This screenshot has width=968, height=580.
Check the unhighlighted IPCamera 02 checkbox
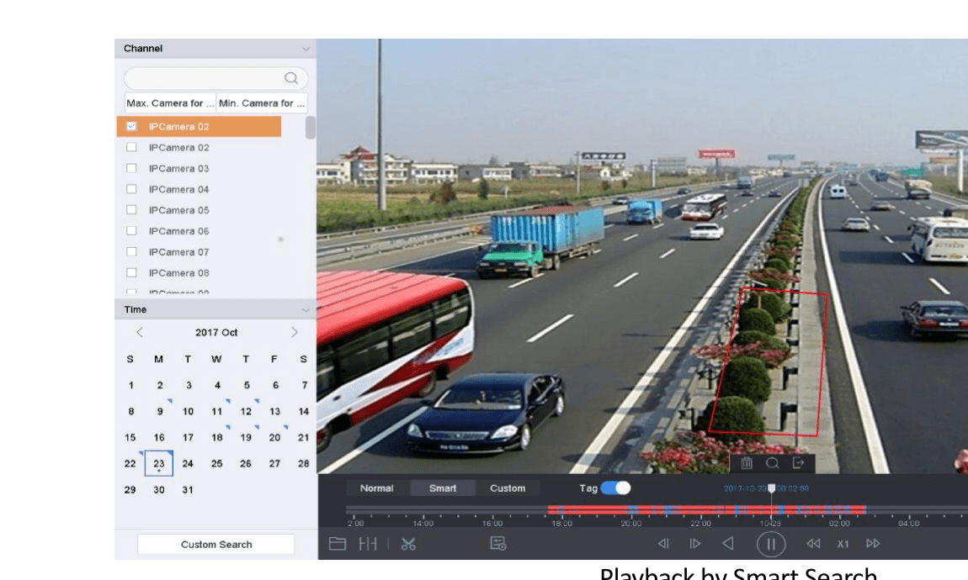[131, 147]
